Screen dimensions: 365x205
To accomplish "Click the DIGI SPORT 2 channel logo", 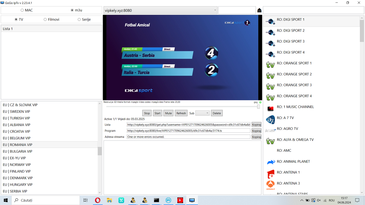I will click(270, 32).
